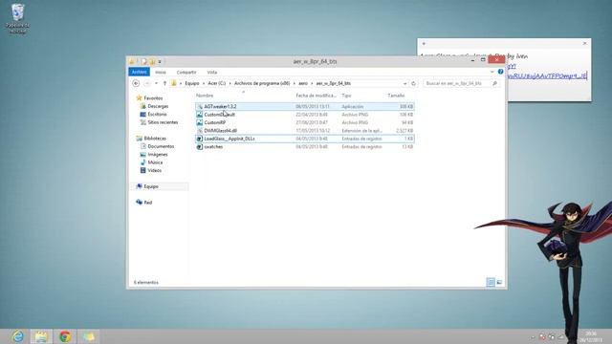
Task: Switch to details view icon in status bar
Action: click(x=491, y=282)
